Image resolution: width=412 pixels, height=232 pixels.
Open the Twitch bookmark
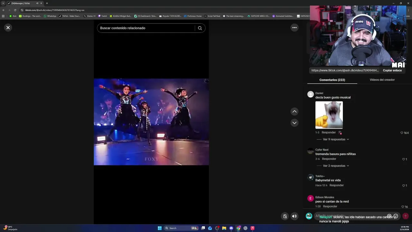pos(103,16)
